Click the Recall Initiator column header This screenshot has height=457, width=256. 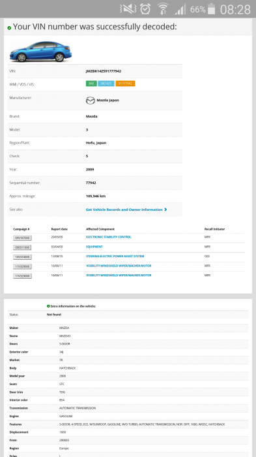[215, 229]
